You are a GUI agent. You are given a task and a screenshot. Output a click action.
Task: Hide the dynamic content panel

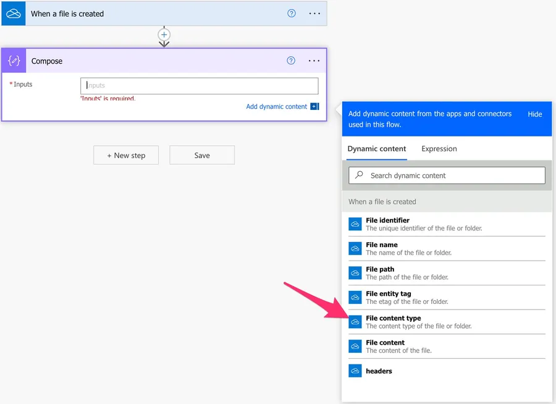pos(534,114)
